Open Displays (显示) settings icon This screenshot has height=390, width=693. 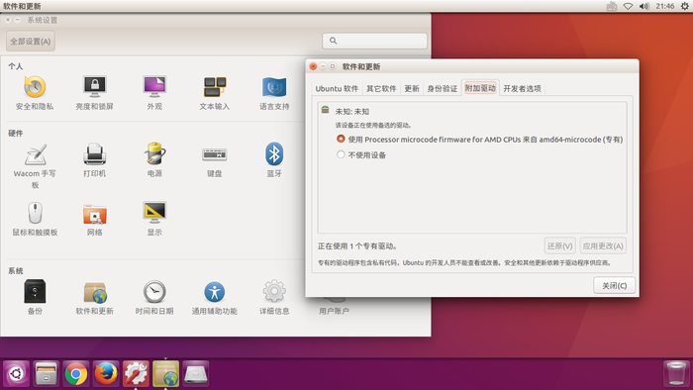(154, 213)
